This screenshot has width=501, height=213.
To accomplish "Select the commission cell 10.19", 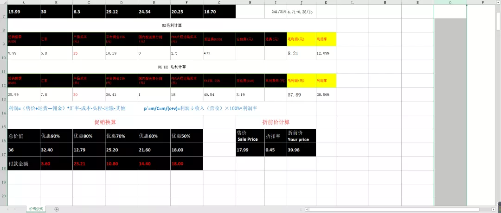I will point(122,53).
